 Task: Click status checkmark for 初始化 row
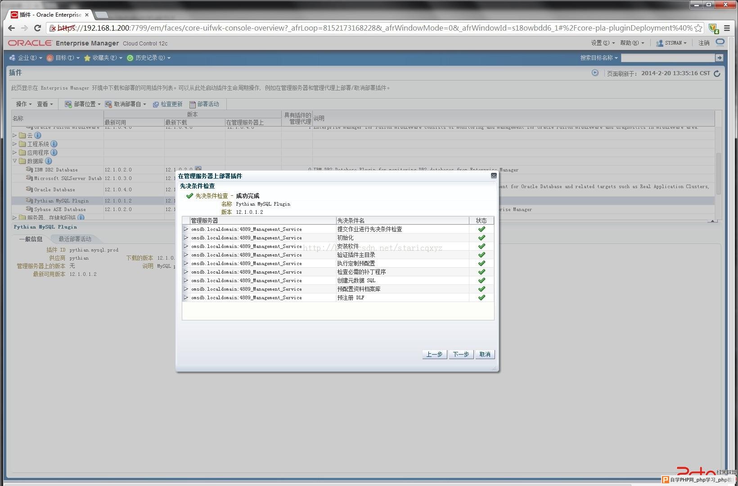click(x=481, y=238)
